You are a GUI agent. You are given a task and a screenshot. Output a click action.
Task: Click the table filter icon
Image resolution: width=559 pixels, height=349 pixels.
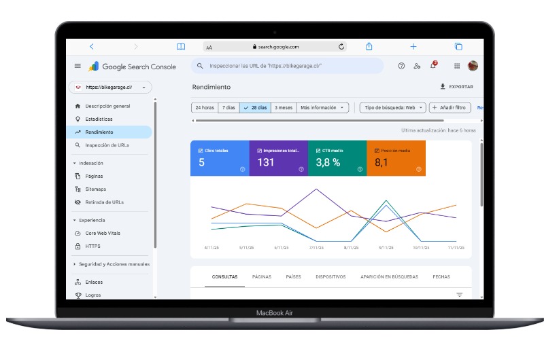coord(459,295)
